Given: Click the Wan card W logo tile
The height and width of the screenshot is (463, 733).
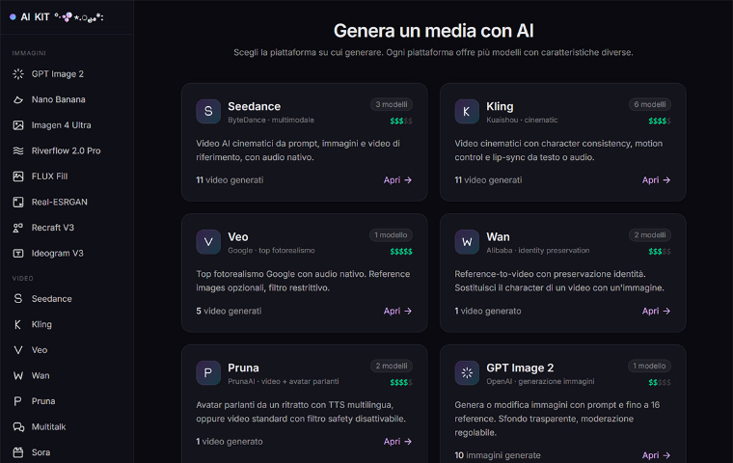Looking at the screenshot, I should (x=467, y=242).
